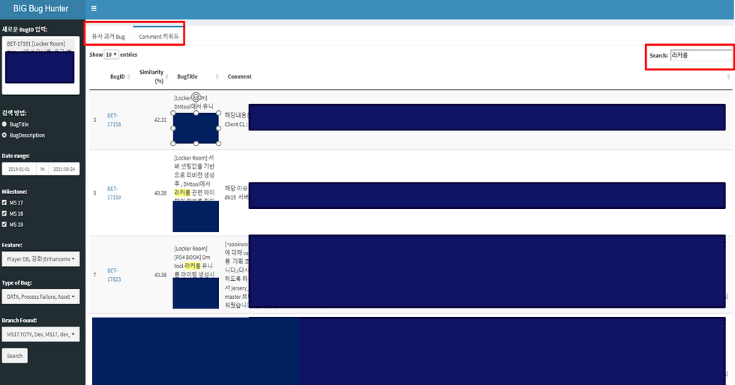Sort by Comment column arrows

click(x=728, y=76)
